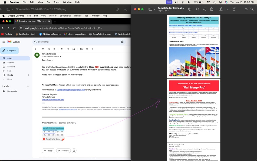Screen dimensions: 257x161
Task: Open the sidebar view options dropdown in the front Preview window
Action: 154,9
